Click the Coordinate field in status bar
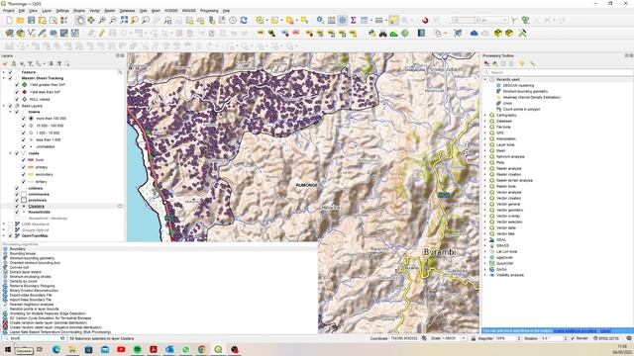 405,338
